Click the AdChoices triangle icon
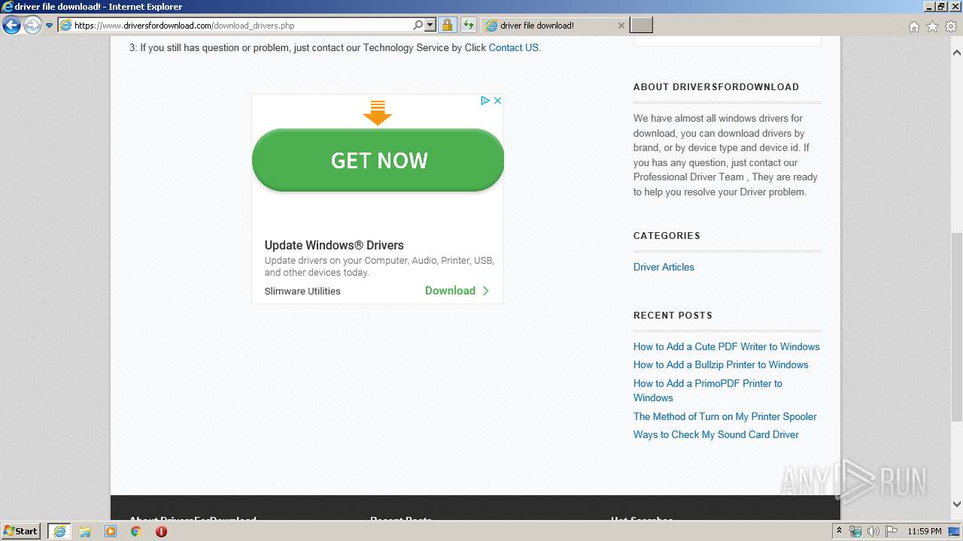The image size is (963, 541). point(485,101)
